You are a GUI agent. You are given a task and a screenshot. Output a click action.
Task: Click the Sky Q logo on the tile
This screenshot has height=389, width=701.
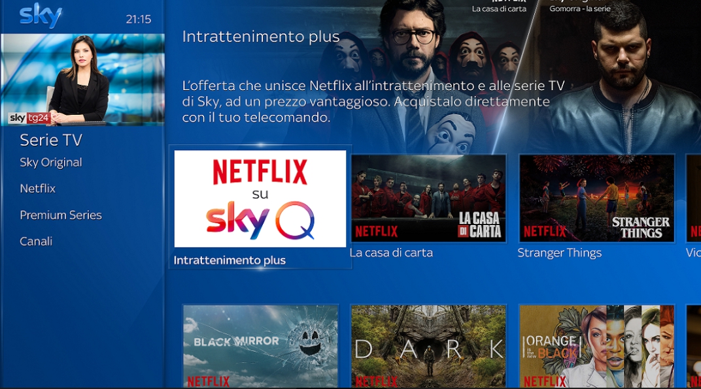[260, 221]
